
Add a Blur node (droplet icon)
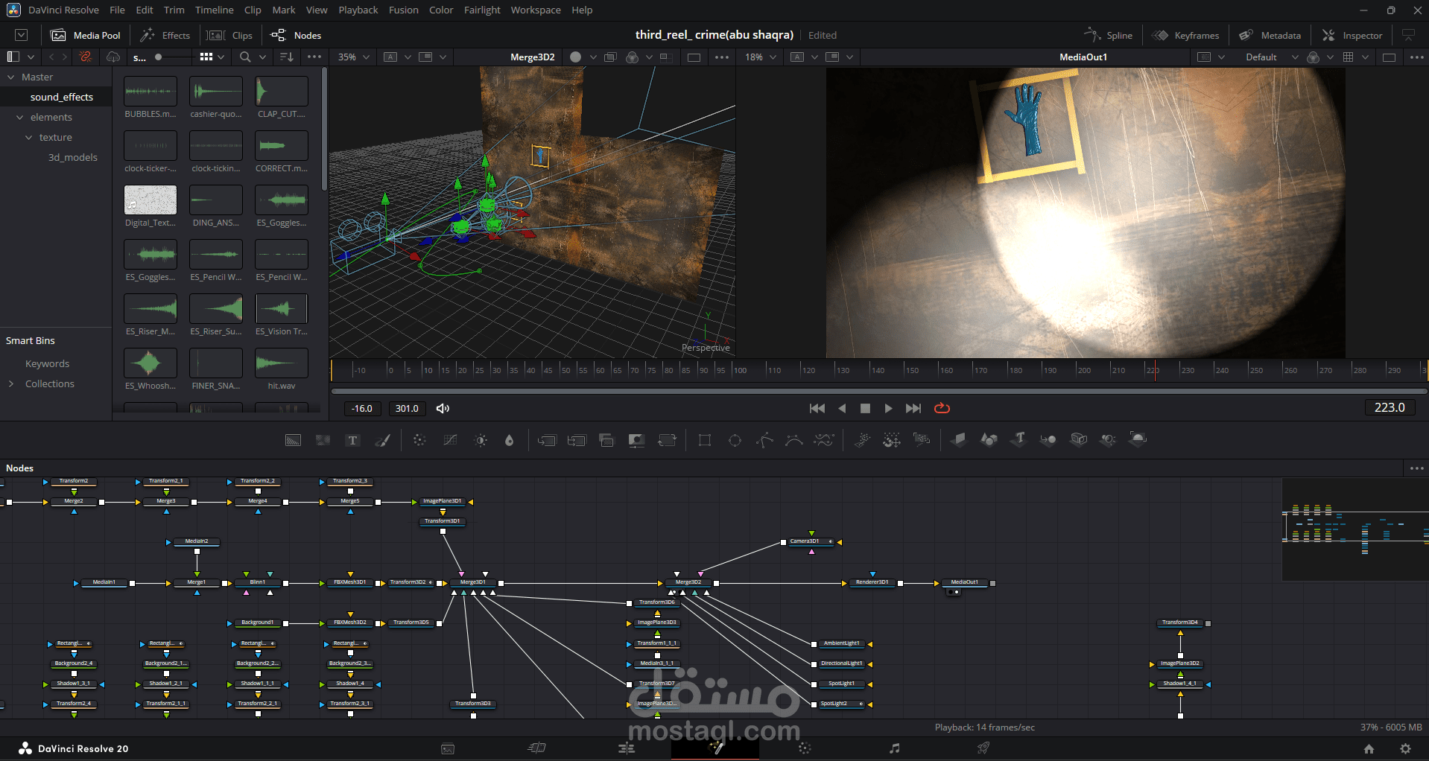510,440
